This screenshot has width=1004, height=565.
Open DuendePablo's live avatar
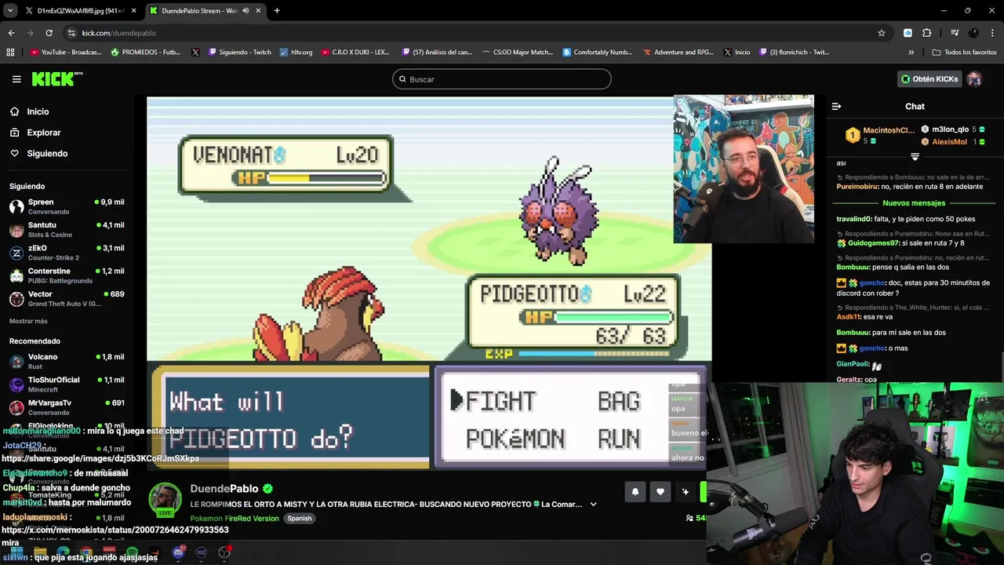(x=166, y=499)
